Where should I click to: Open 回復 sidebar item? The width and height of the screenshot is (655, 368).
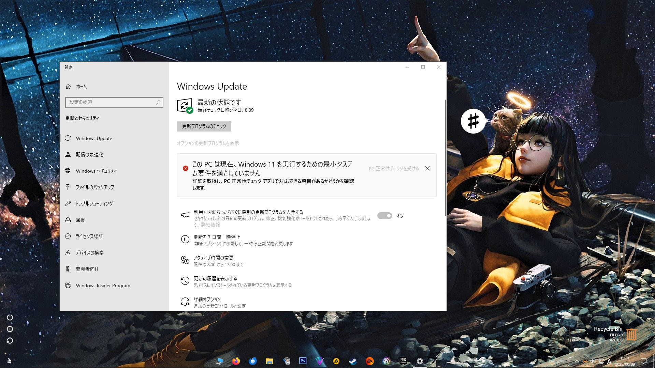tap(114, 220)
